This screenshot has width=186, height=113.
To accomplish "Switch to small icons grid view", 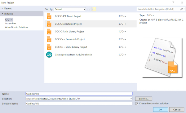I will coord(89,9).
